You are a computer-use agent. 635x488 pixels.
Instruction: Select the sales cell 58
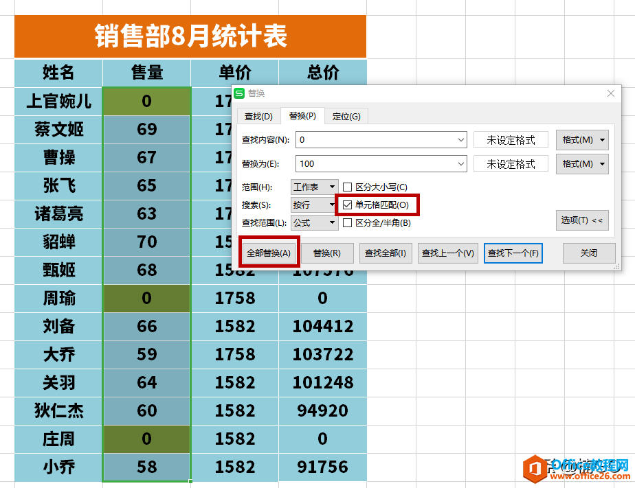146,467
